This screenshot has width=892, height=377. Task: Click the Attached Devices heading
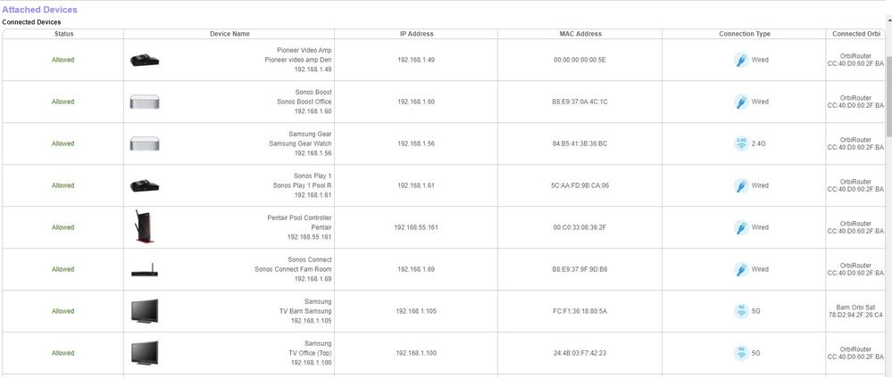(39, 9)
